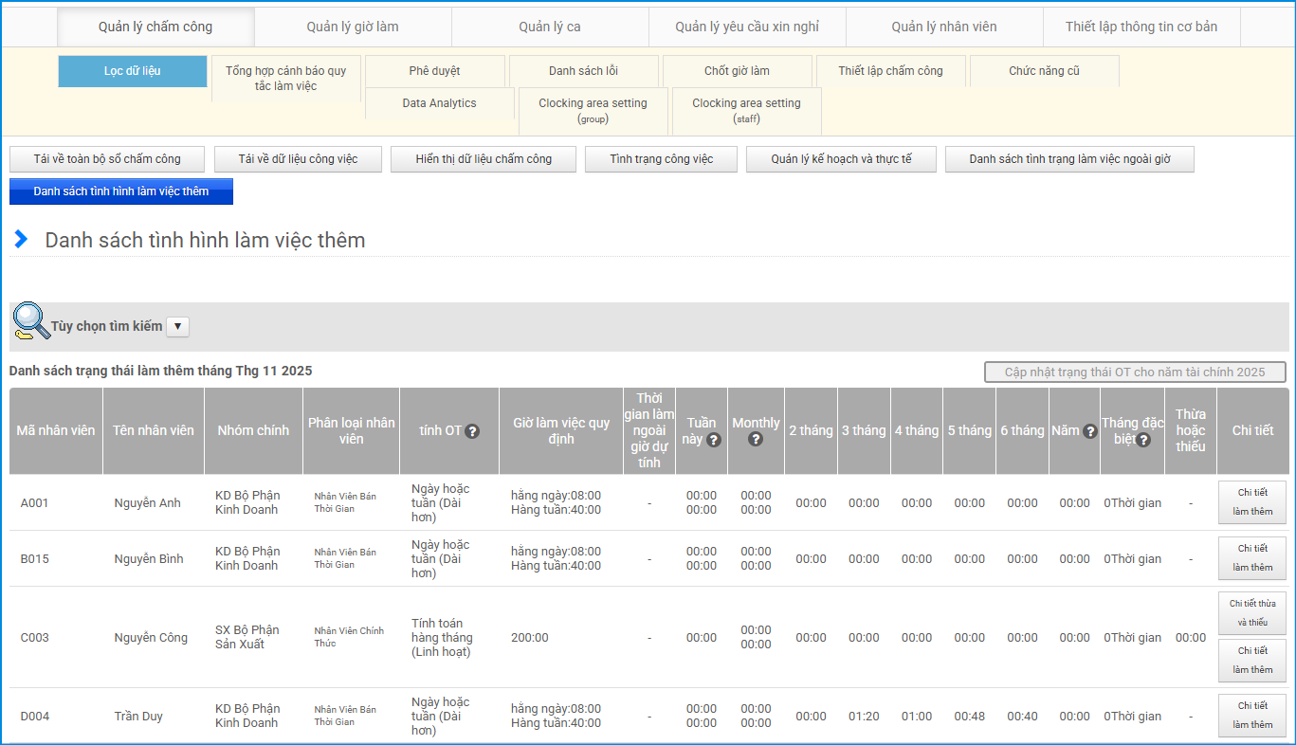Click Tải về toàn bộ sổ chấm công

(107, 159)
